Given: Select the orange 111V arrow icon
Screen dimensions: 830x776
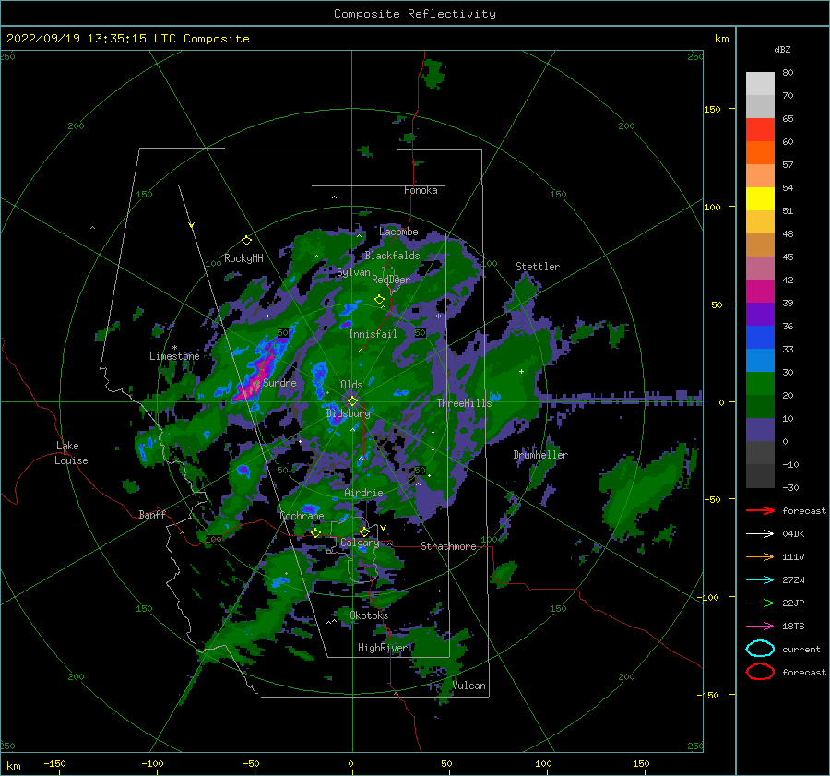Looking at the screenshot, I should pyautogui.click(x=760, y=556).
